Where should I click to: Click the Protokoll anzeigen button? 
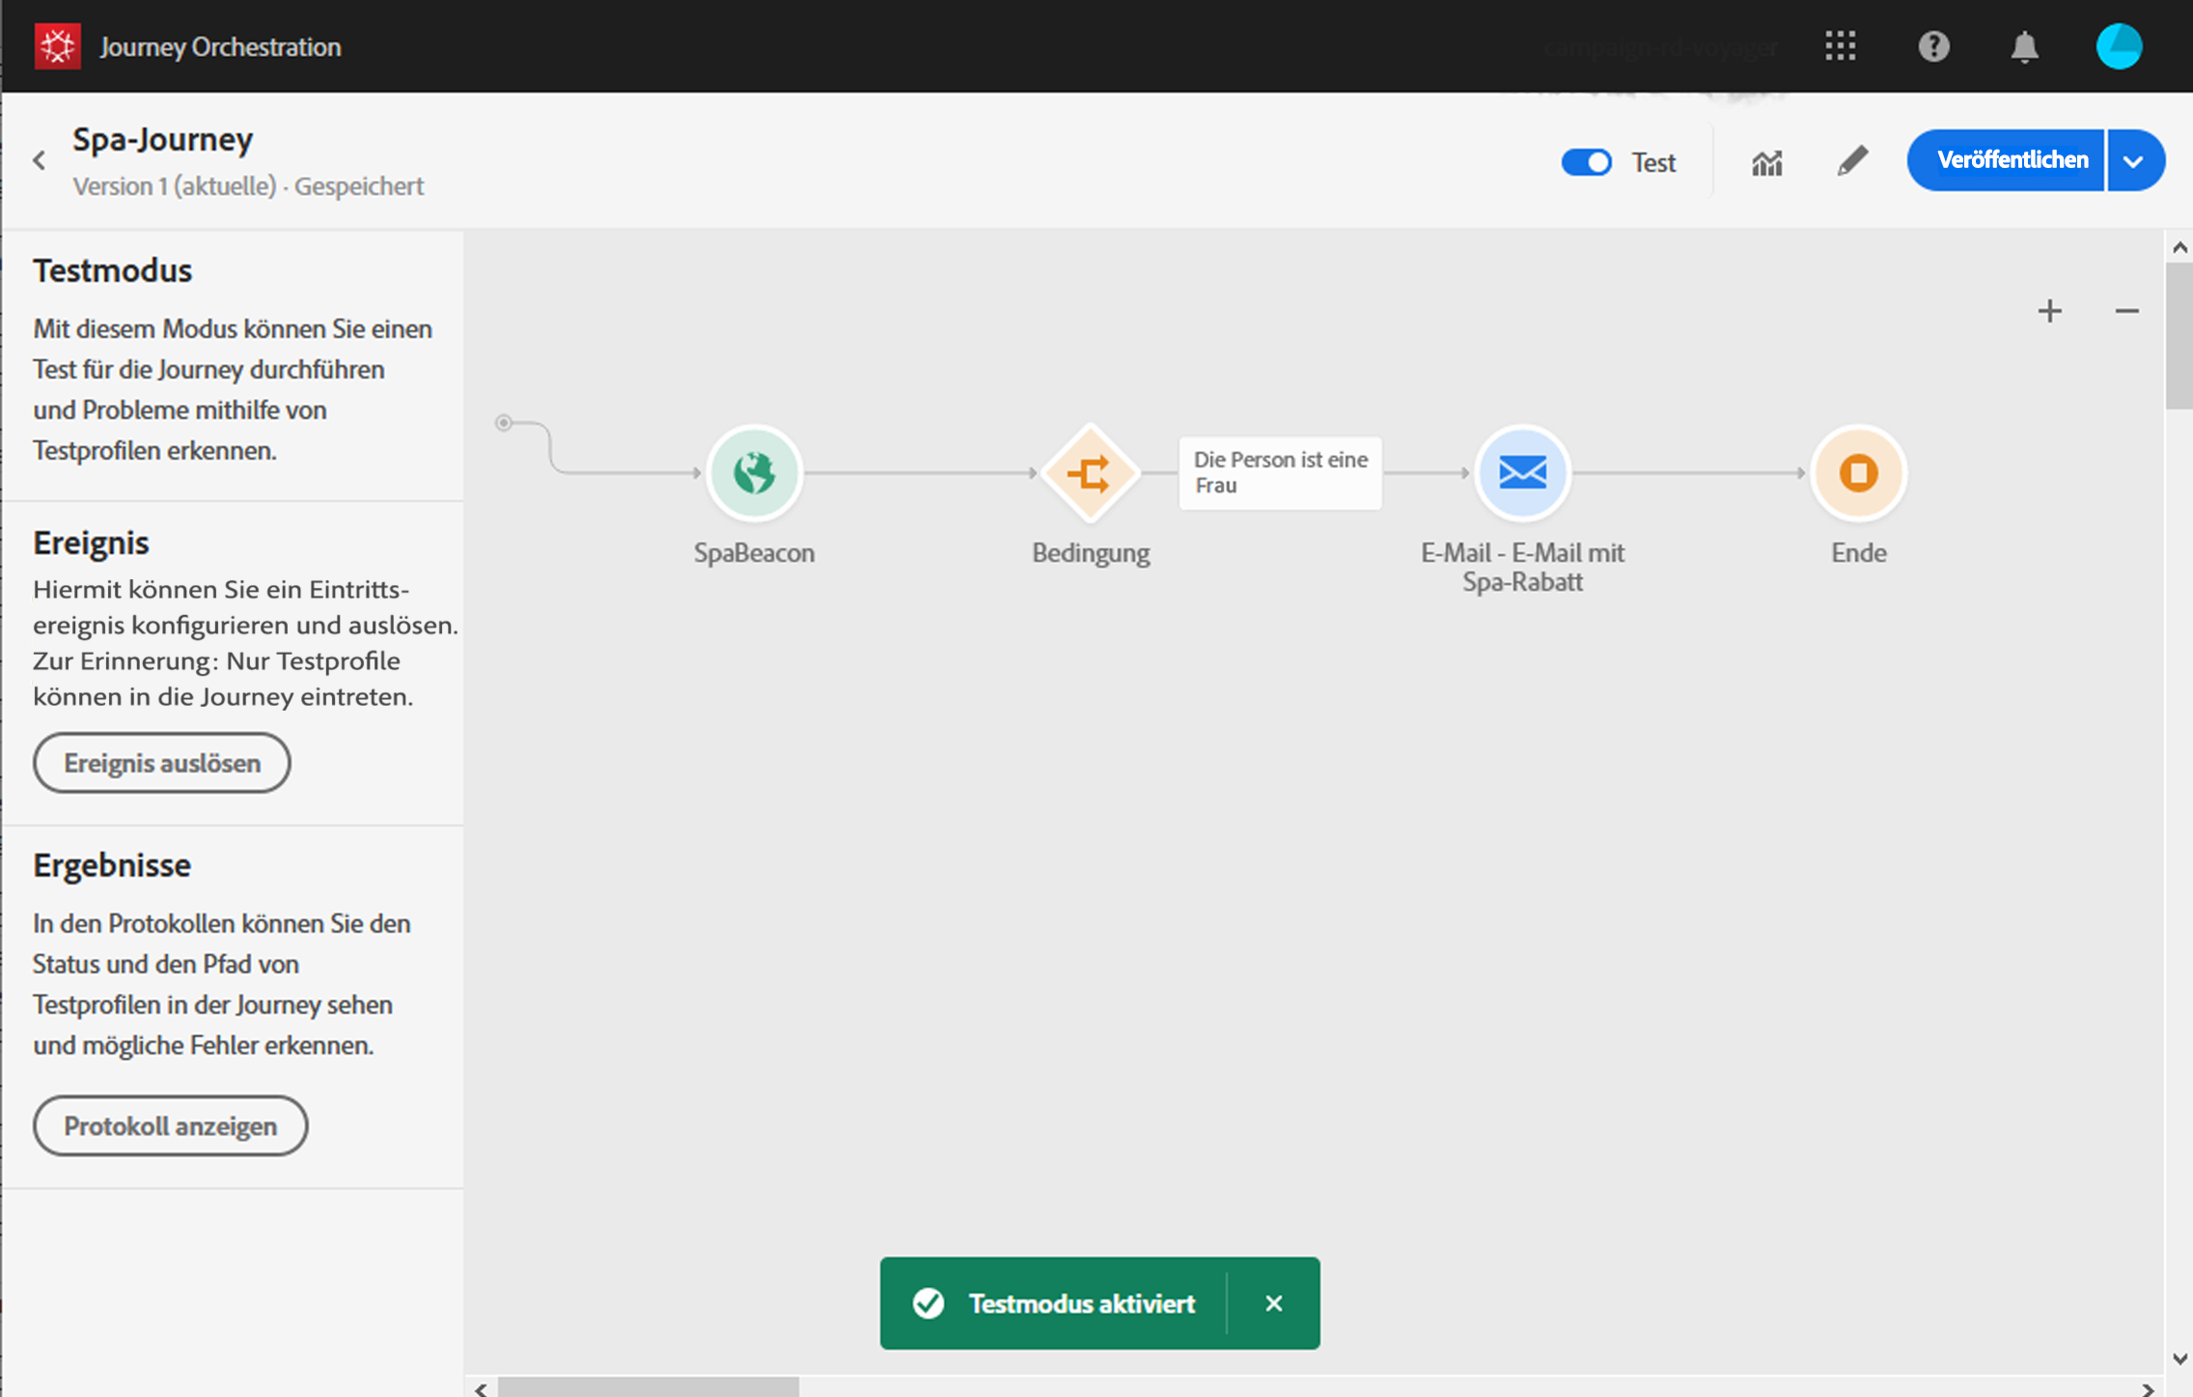(171, 1126)
